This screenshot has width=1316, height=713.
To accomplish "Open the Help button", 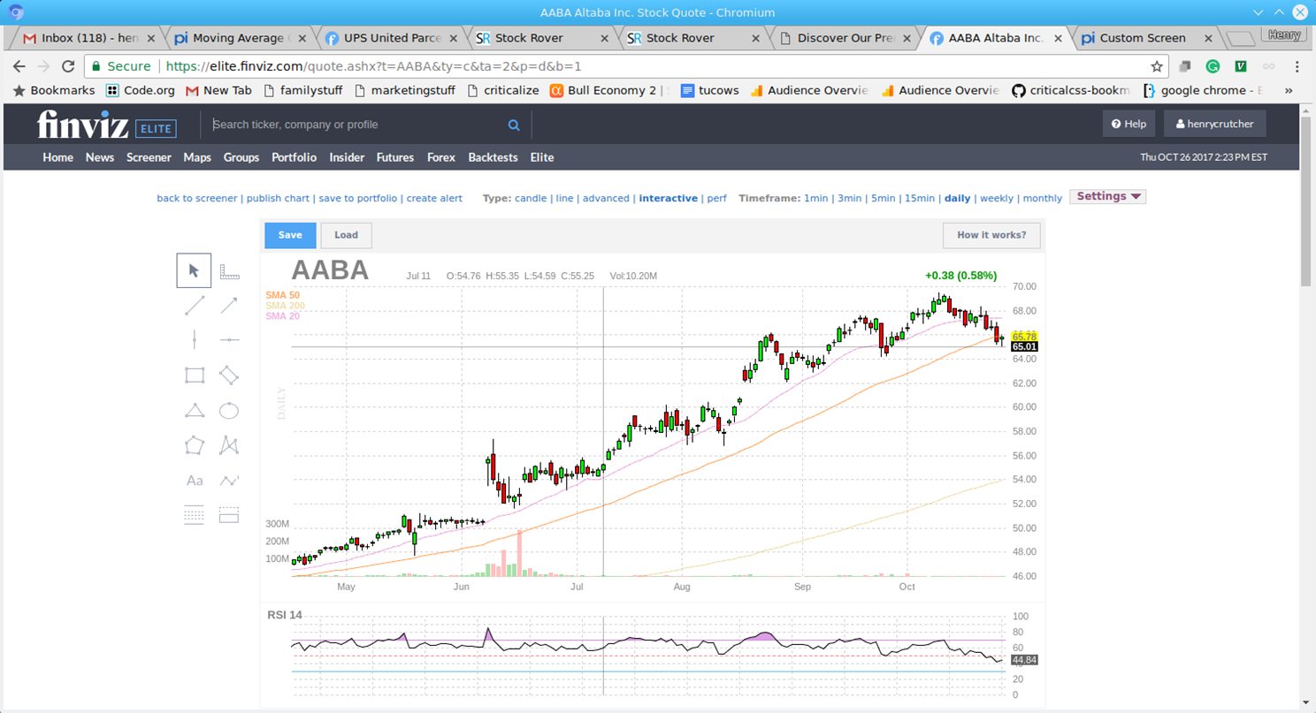I will [1129, 124].
